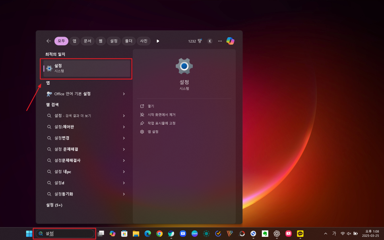The image size is (384, 240).
Task: Open Canva app on taskbar
Action: coord(195,234)
